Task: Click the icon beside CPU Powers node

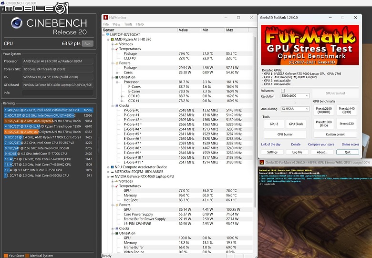Action: [x=117, y=63]
